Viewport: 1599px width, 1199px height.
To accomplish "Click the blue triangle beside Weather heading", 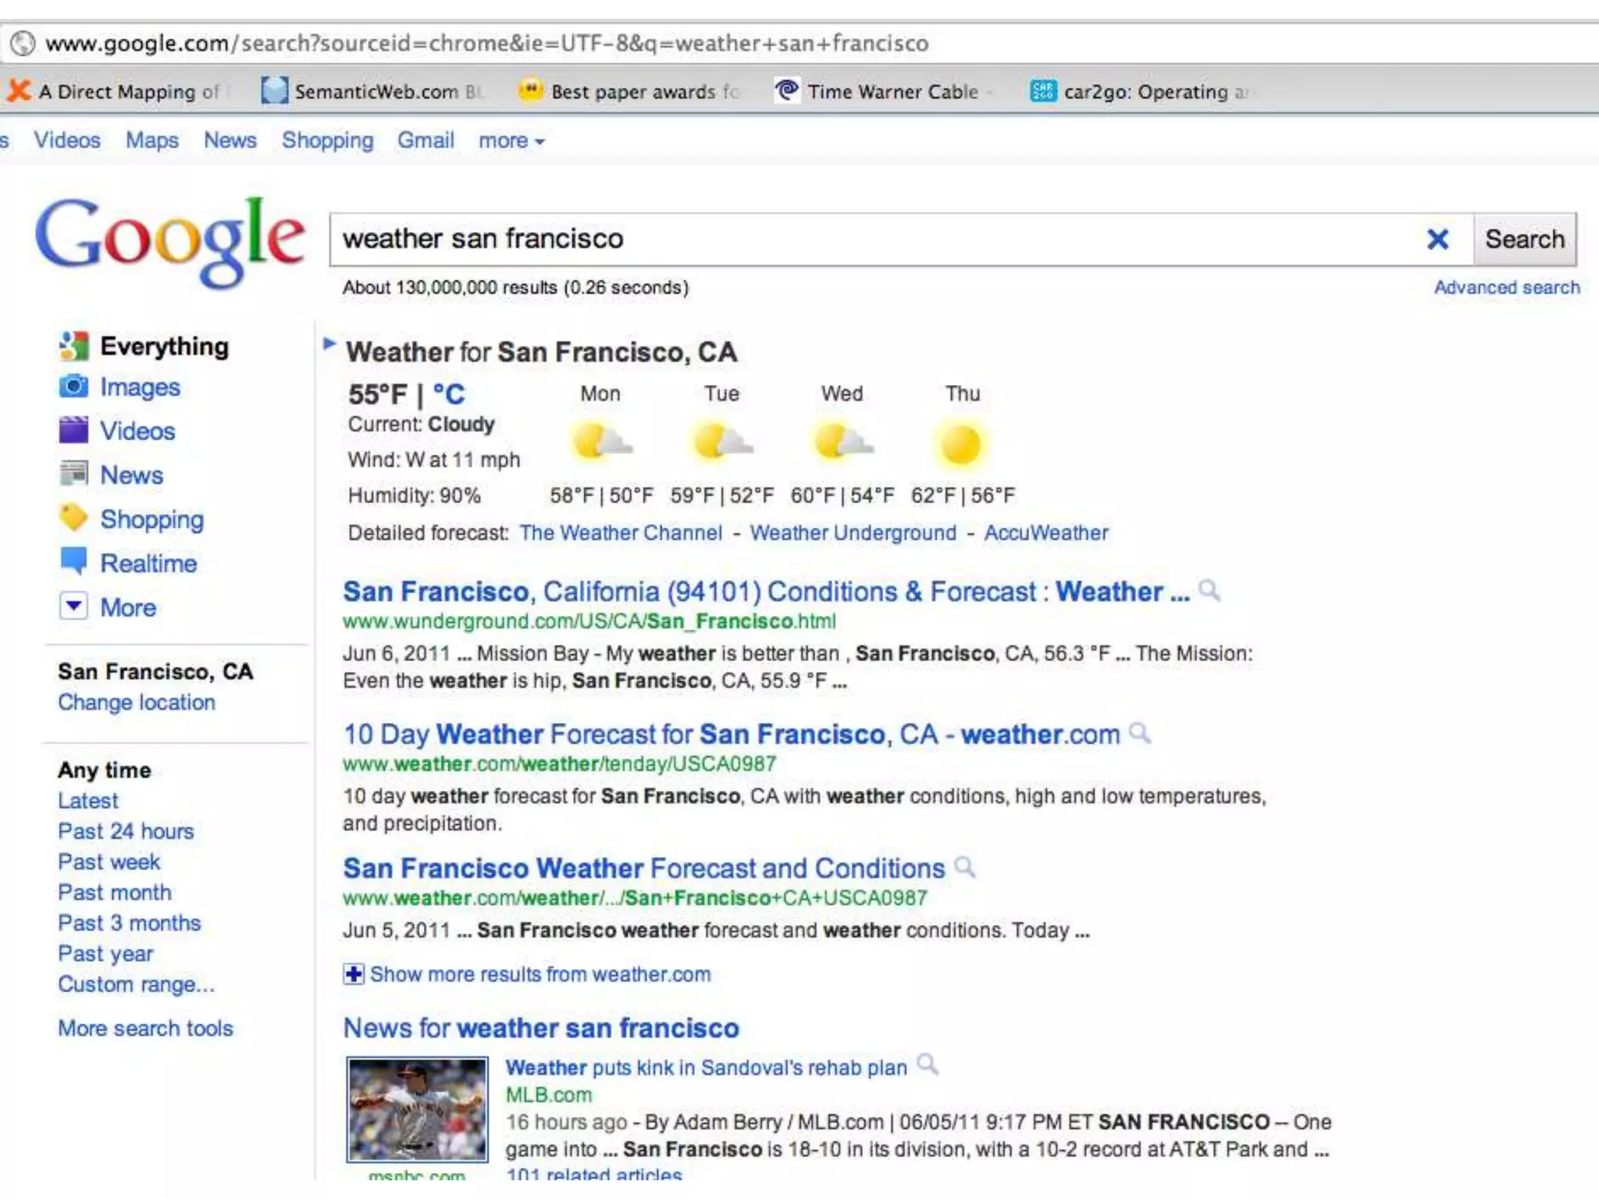I will 329,343.
